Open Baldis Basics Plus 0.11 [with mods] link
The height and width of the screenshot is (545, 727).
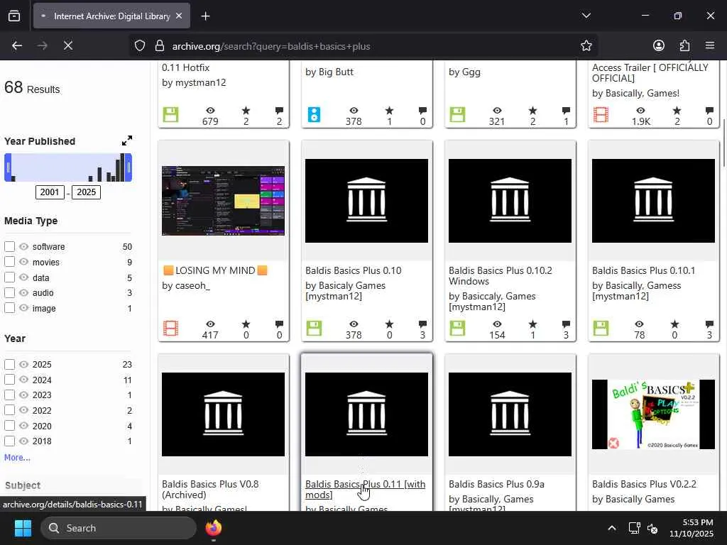tap(366, 490)
